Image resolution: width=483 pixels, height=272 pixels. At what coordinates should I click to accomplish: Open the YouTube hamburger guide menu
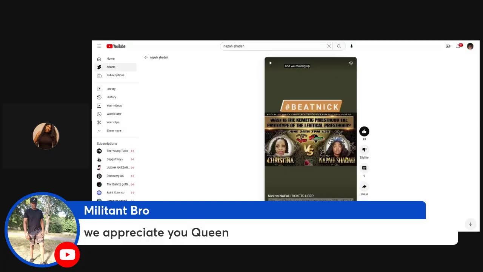pyautogui.click(x=99, y=46)
